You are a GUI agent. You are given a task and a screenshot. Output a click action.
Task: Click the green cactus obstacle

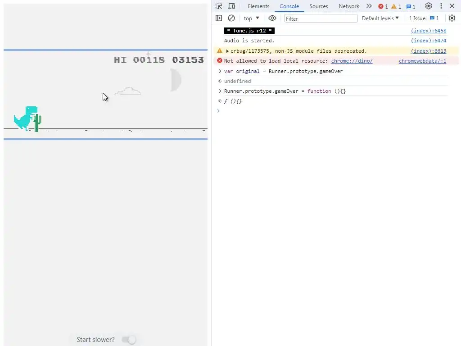click(x=37, y=123)
